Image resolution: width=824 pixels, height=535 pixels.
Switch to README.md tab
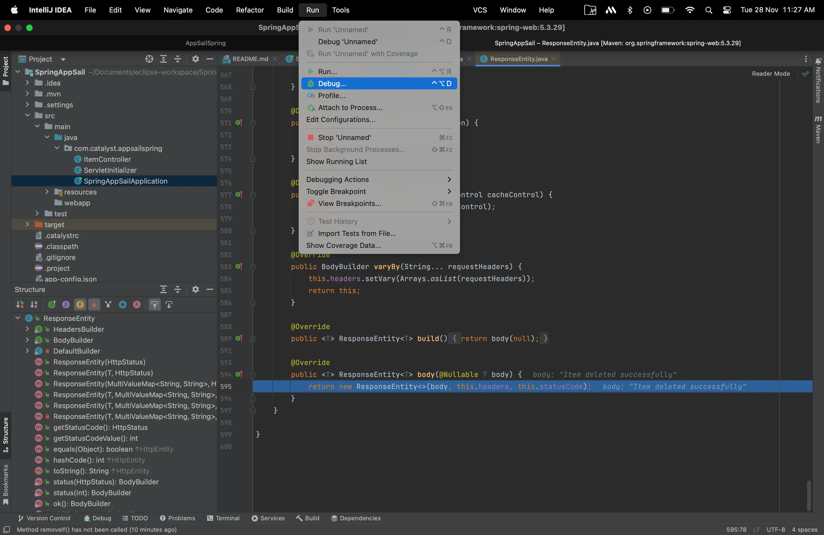pos(250,59)
